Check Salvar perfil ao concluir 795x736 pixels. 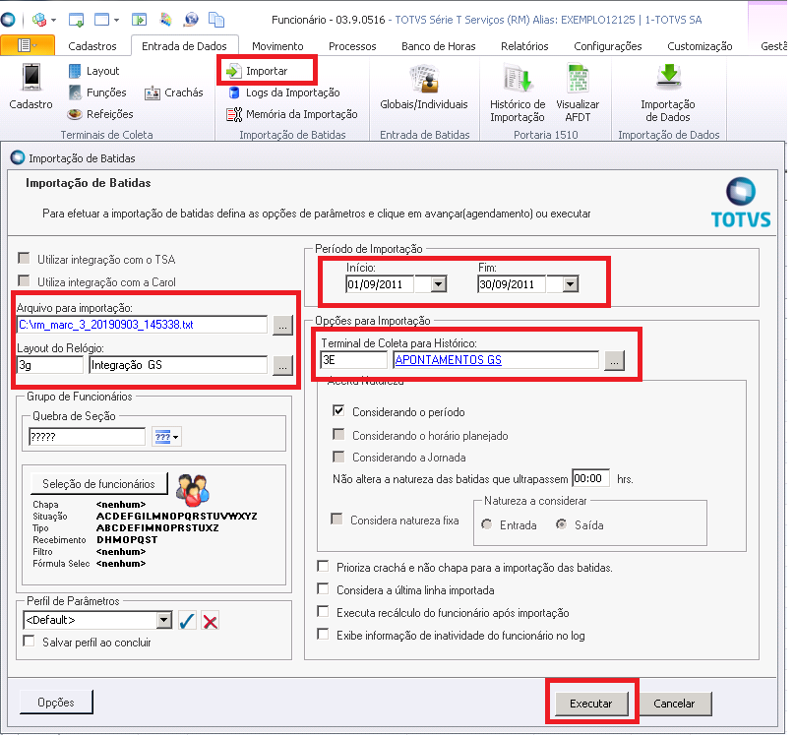pos(29,642)
